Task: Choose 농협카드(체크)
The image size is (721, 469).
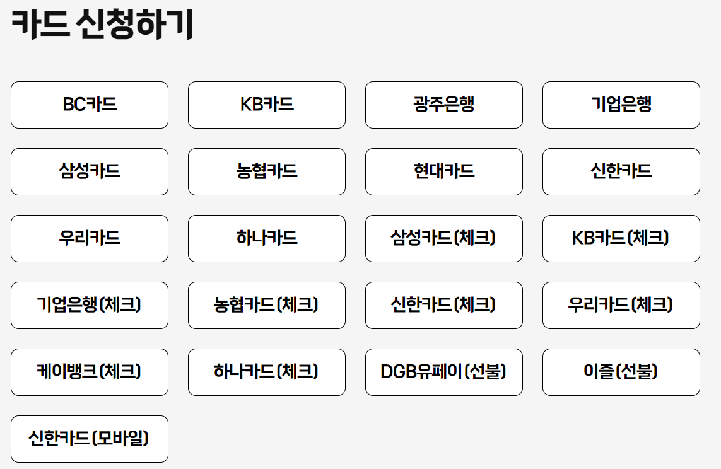Action: 266,306
